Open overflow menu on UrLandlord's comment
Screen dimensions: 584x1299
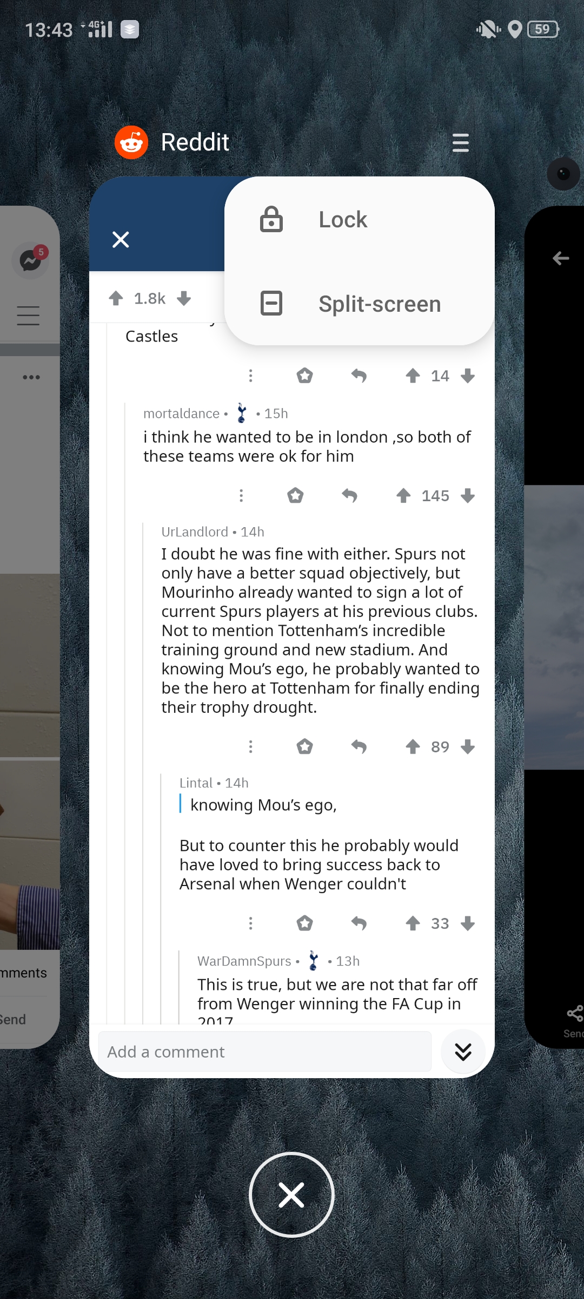(250, 747)
